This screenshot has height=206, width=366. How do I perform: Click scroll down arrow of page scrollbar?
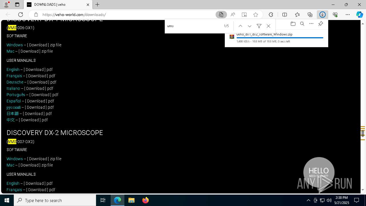click(x=363, y=190)
